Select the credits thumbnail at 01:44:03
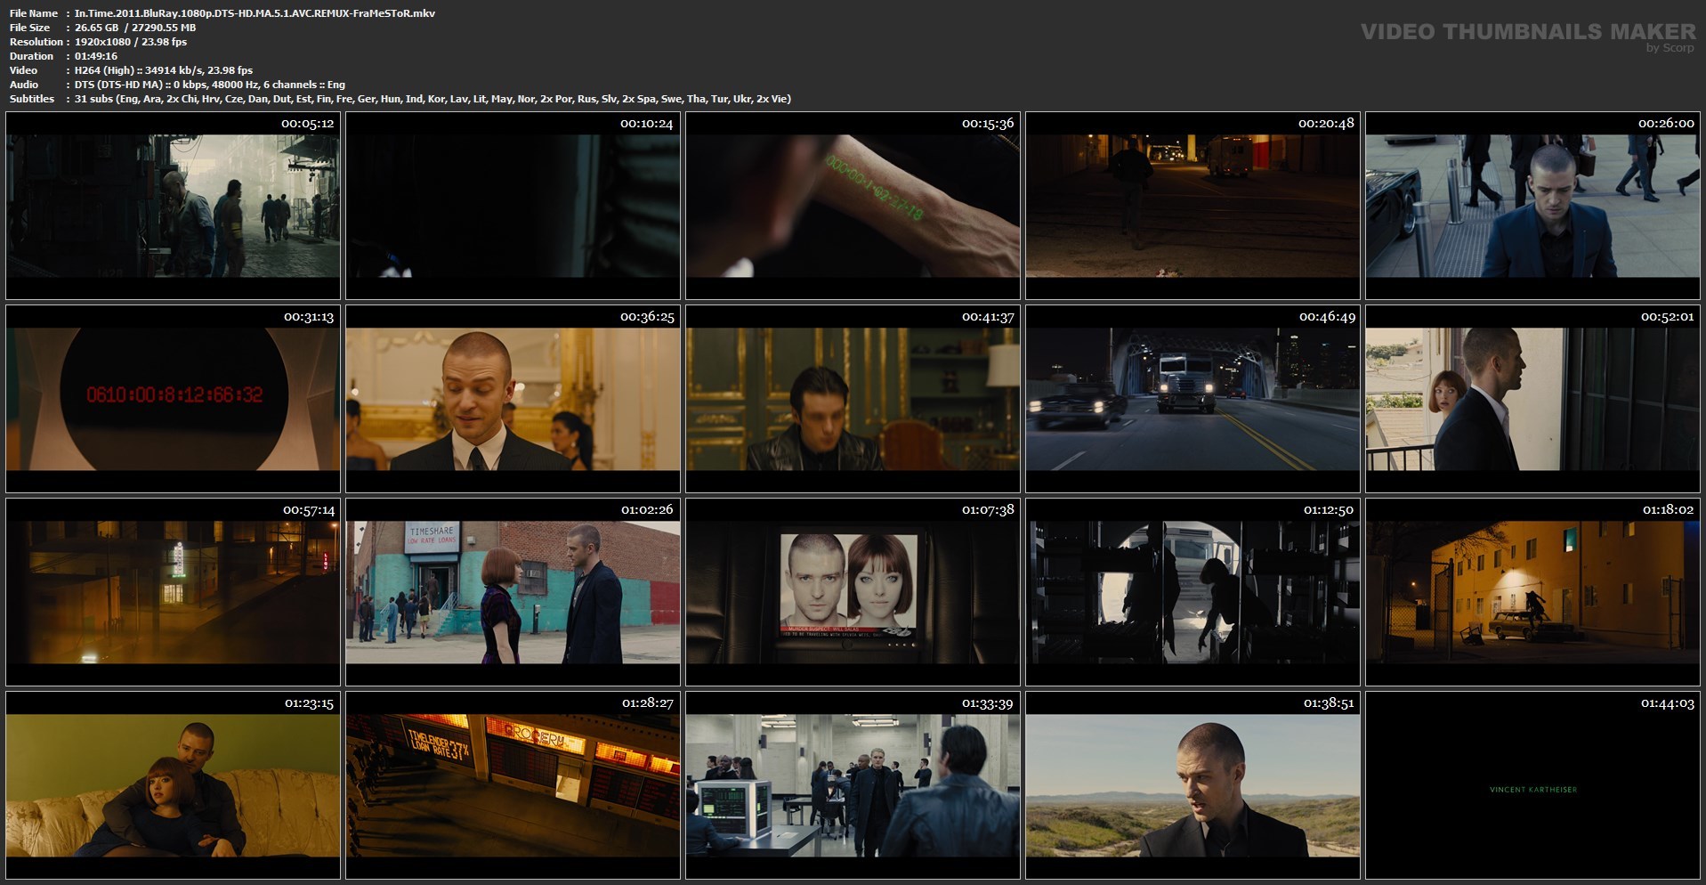 pyautogui.click(x=1532, y=785)
